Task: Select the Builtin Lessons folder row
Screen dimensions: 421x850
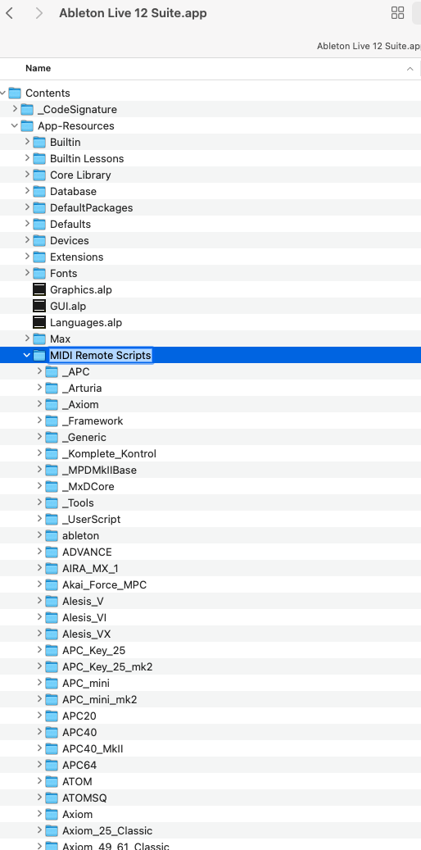Action: pos(210,158)
